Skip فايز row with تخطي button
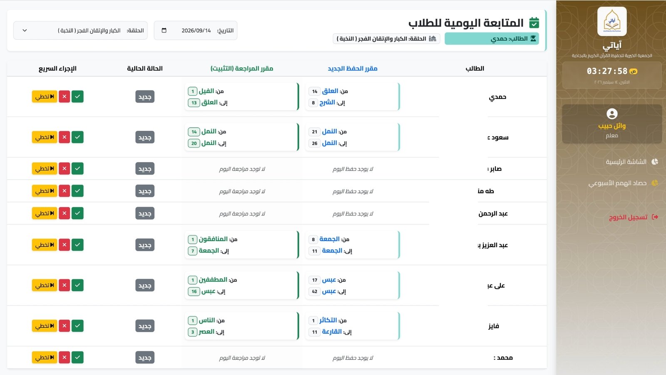666x375 pixels. tap(45, 326)
